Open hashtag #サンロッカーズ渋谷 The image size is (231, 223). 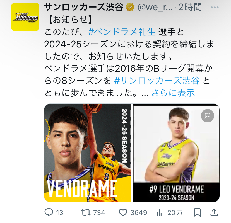click(x=157, y=81)
